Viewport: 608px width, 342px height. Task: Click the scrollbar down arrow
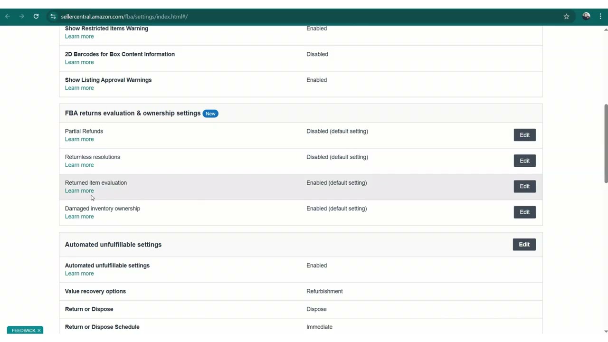[x=606, y=331]
